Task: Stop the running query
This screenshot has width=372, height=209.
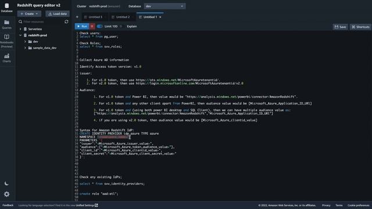Action: (x=92, y=26)
